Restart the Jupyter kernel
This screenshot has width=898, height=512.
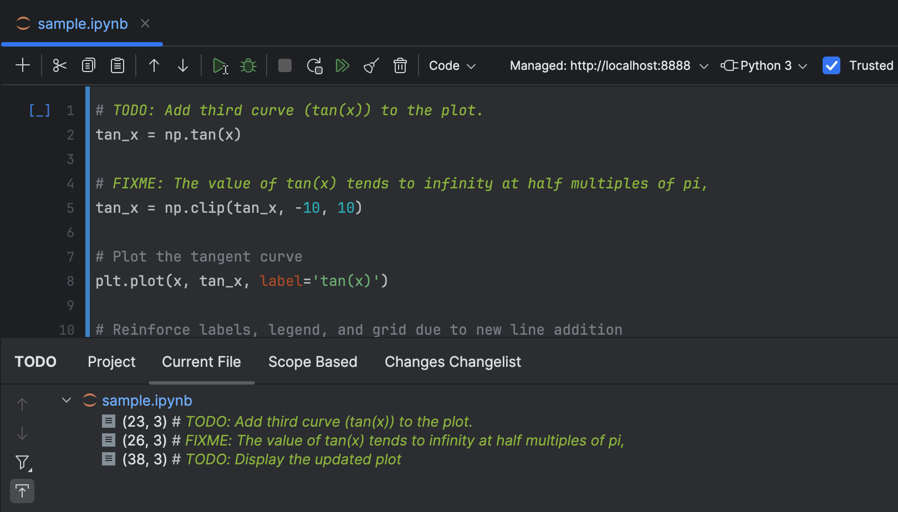click(x=314, y=65)
